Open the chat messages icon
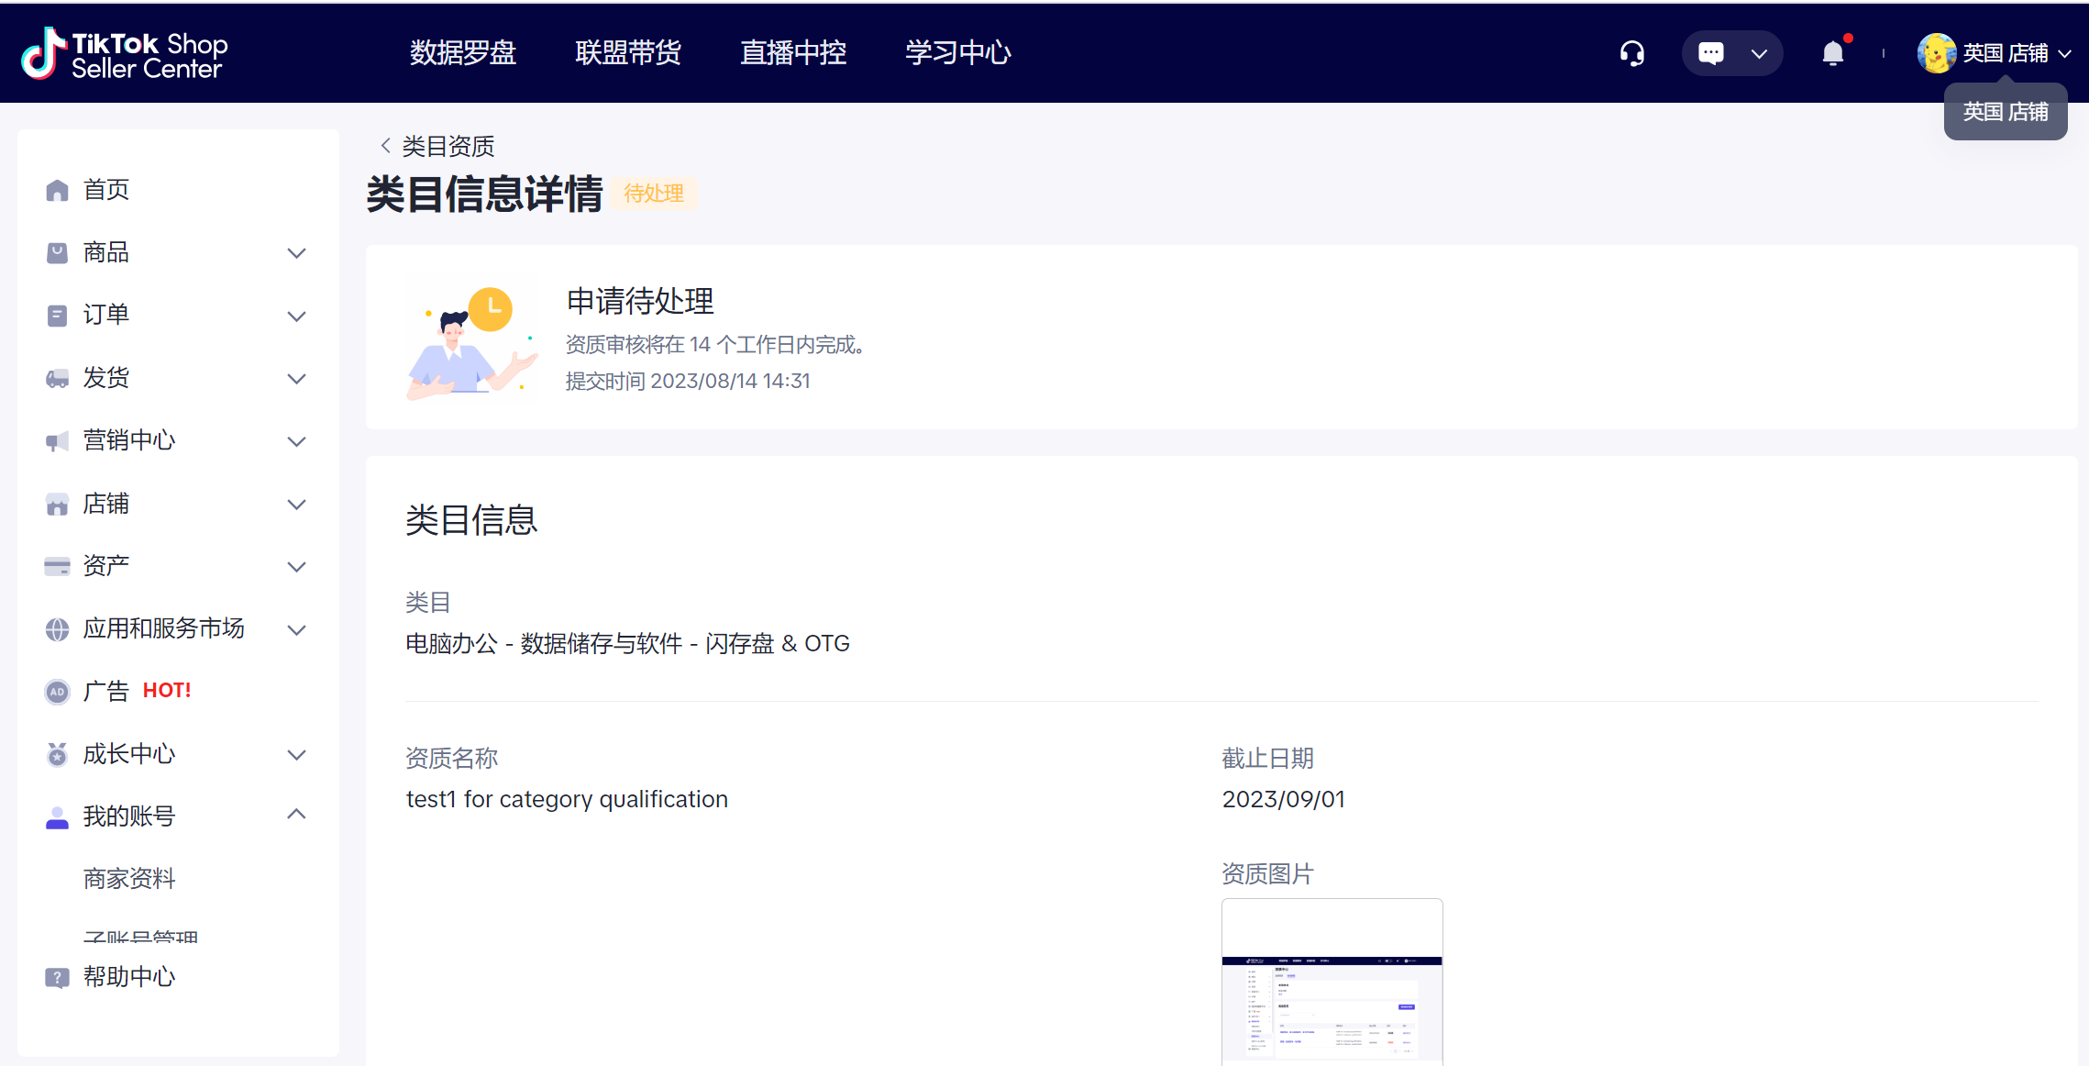 point(1710,53)
